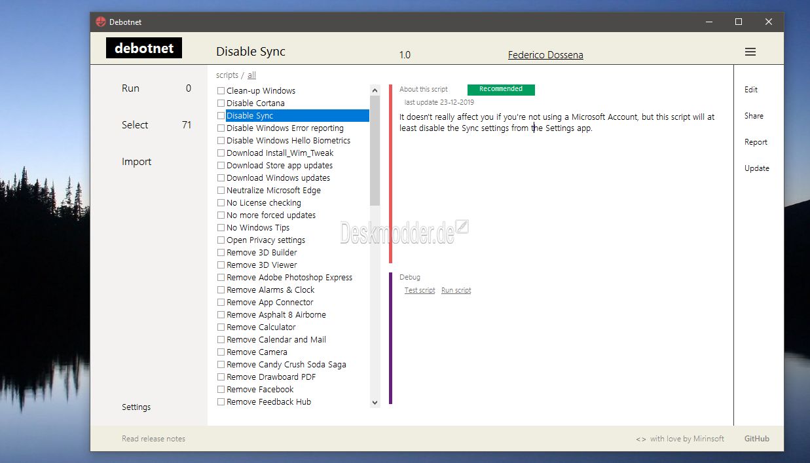Viewport: 810px width, 463px height.
Task: Check the Remove Candy Crush Soda Saga checkbox
Action: coord(221,365)
